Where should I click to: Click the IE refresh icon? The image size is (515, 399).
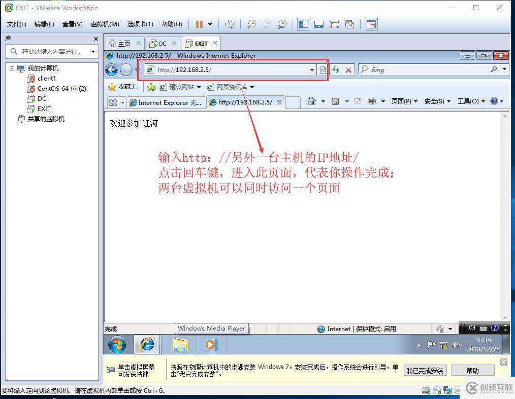click(335, 69)
